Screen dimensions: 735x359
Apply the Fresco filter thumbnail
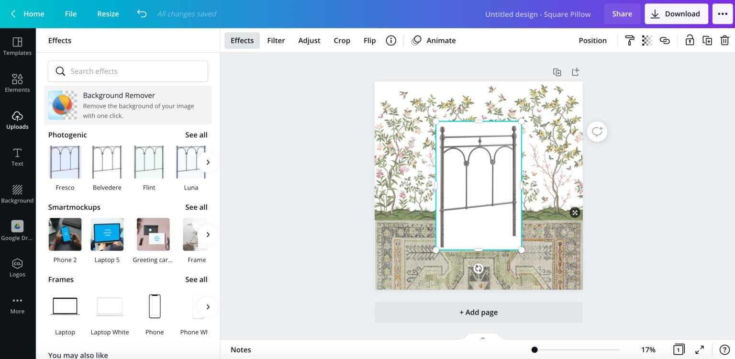[65, 162]
